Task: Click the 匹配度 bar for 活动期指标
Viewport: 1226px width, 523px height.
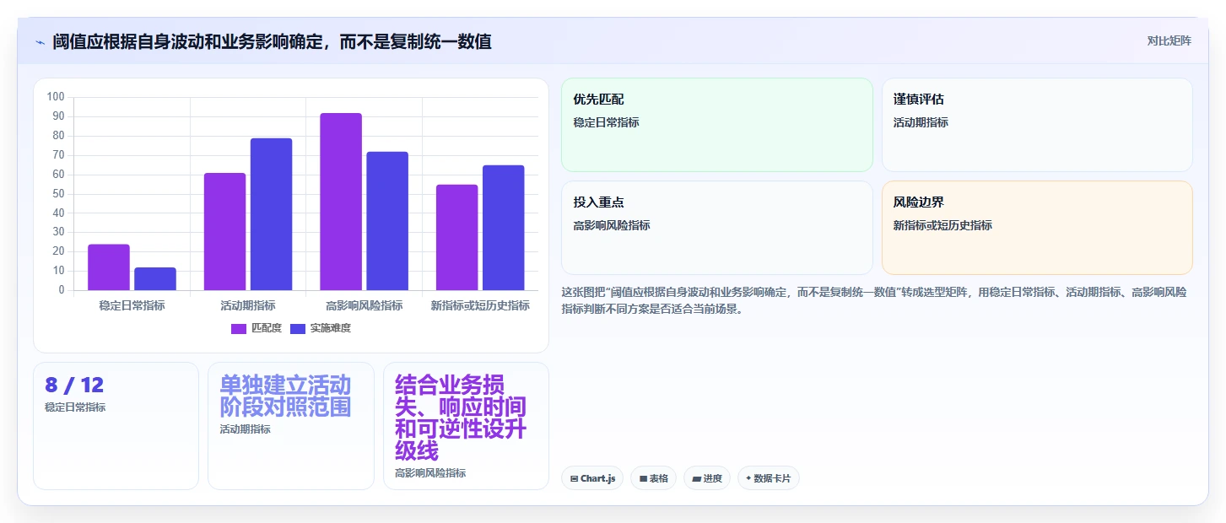Action: 224,232
